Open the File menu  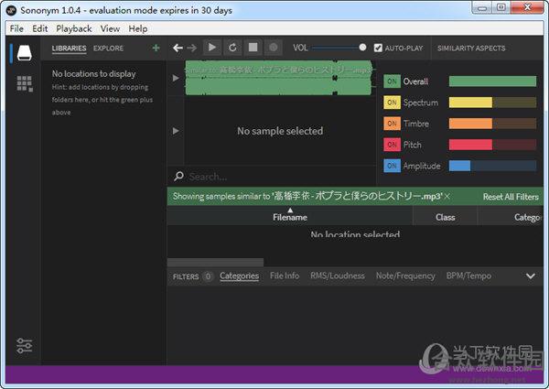(x=16, y=28)
